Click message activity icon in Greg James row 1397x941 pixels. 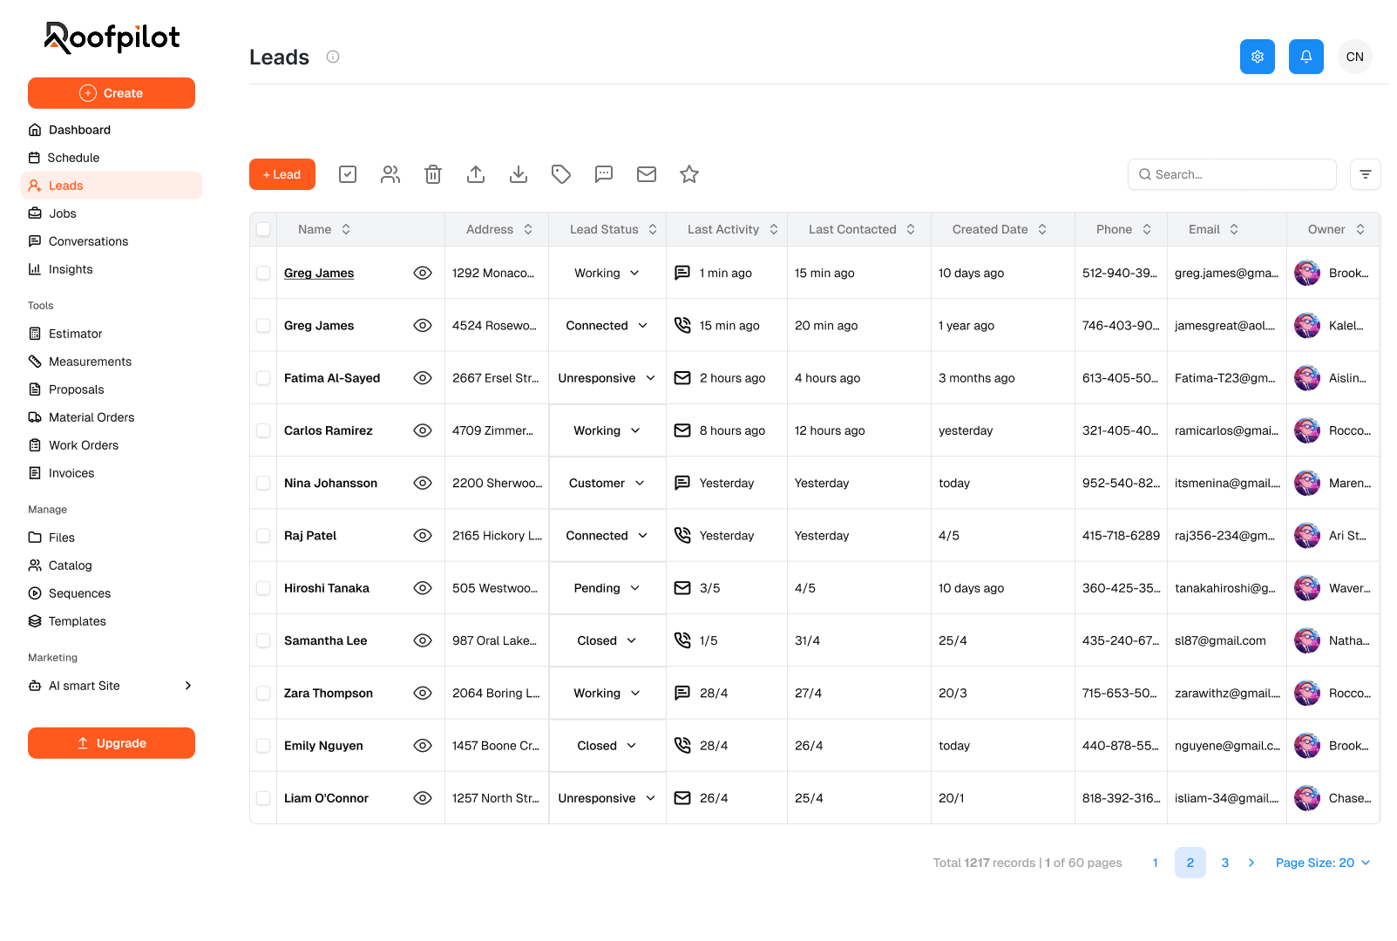tap(682, 273)
